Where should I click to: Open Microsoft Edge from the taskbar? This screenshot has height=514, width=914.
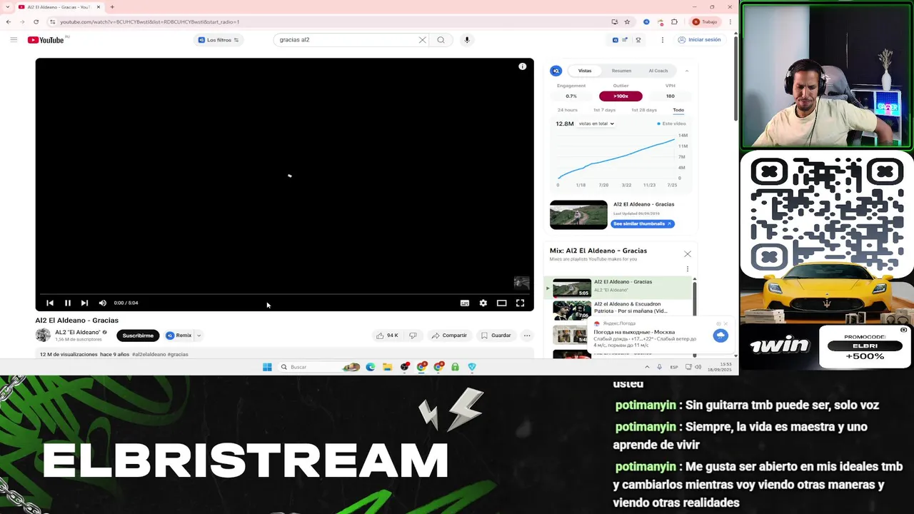(370, 367)
